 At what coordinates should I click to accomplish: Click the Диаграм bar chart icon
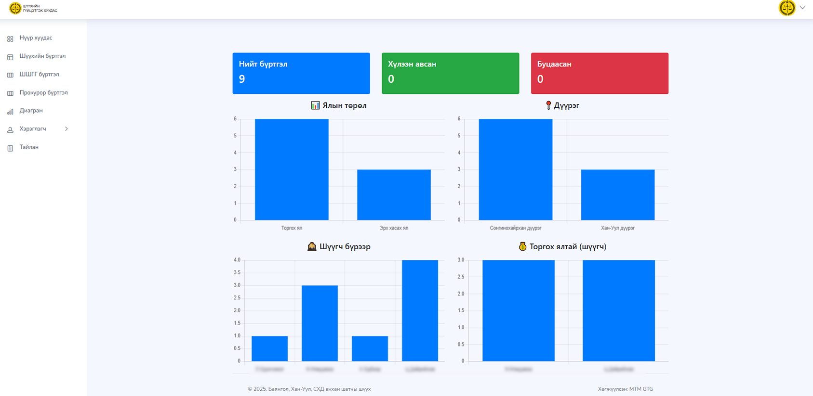point(10,112)
